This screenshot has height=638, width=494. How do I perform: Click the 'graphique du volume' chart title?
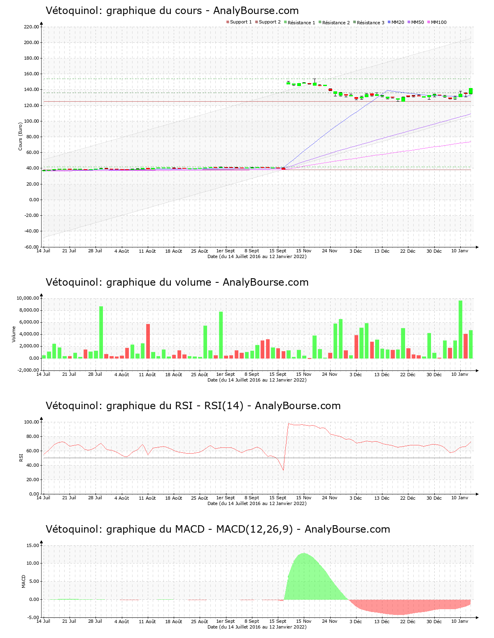point(177,282)
